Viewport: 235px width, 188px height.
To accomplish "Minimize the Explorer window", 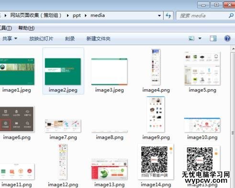I will (x=203, y=5).
